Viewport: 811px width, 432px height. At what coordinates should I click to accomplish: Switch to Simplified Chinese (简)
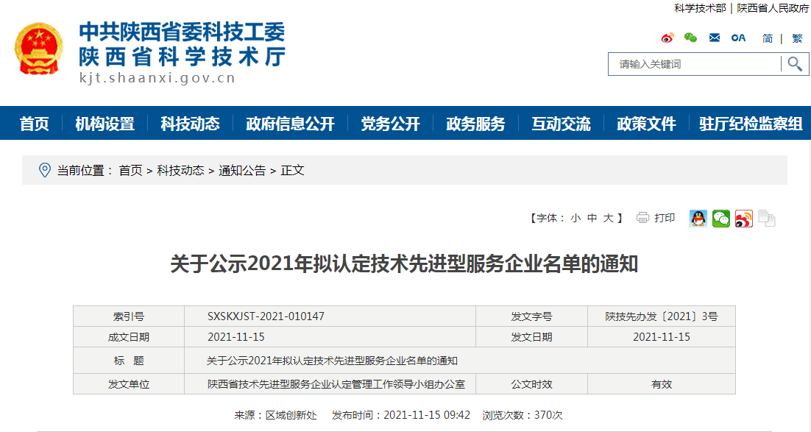pyautogui.click(x=768, y=38)
